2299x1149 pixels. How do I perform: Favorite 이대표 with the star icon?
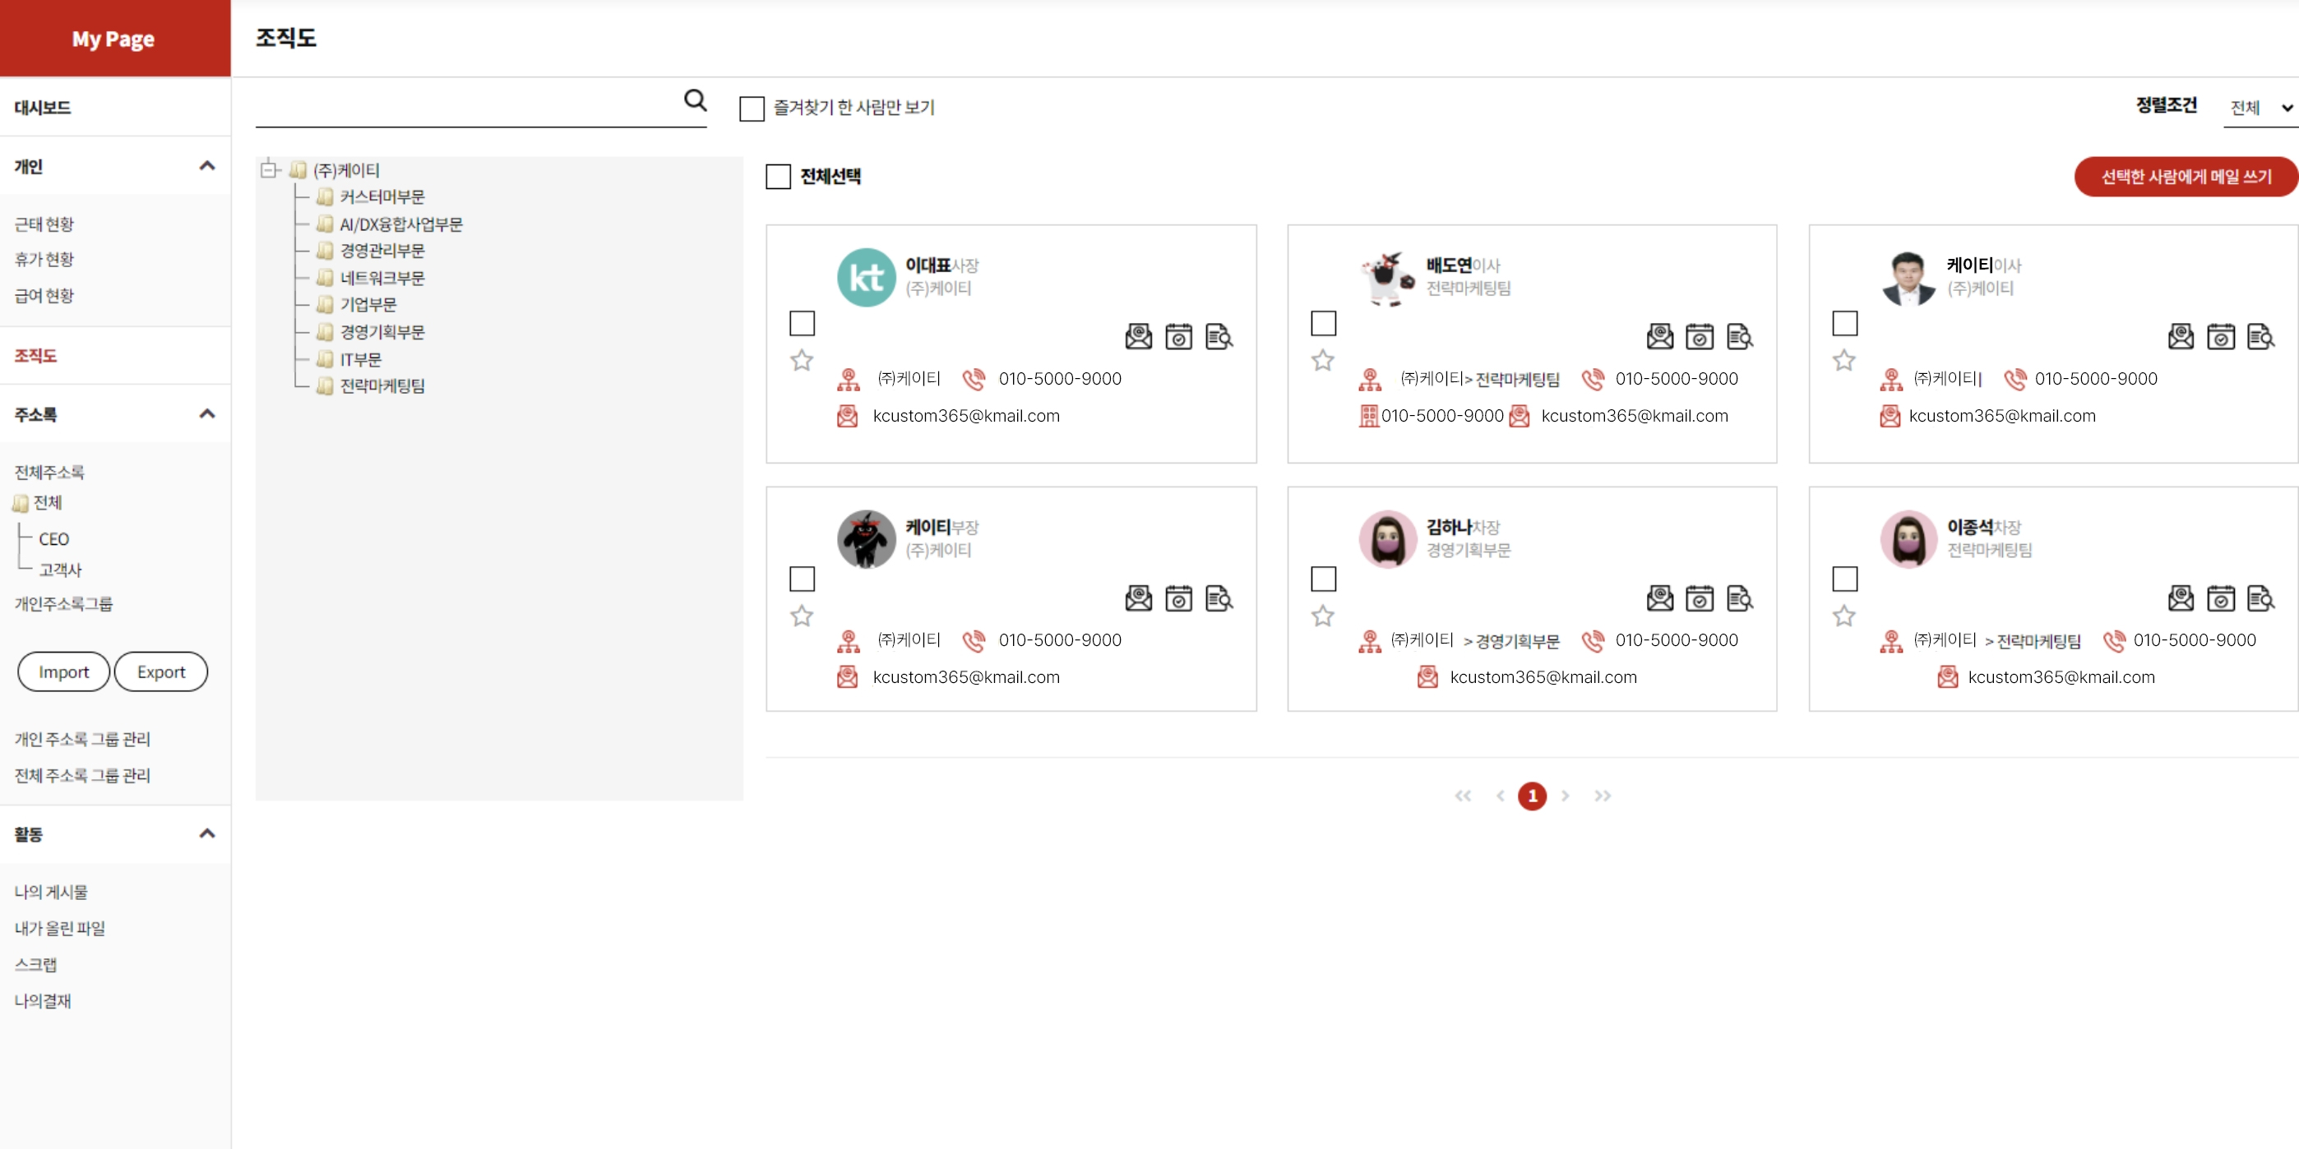pos(802,361)
